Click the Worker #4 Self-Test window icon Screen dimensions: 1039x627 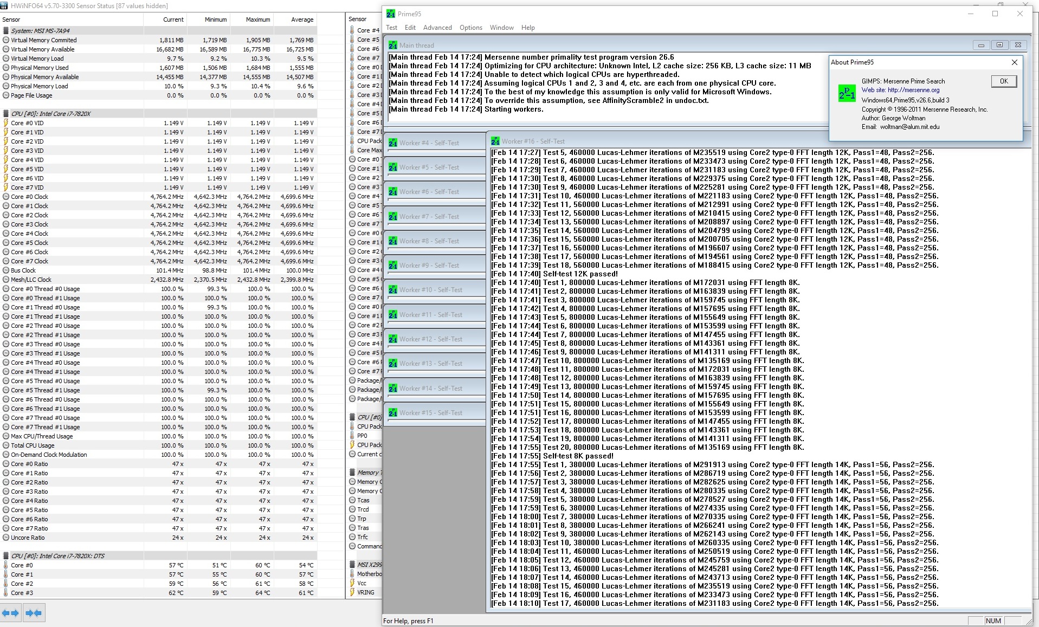tap(393, 143)
